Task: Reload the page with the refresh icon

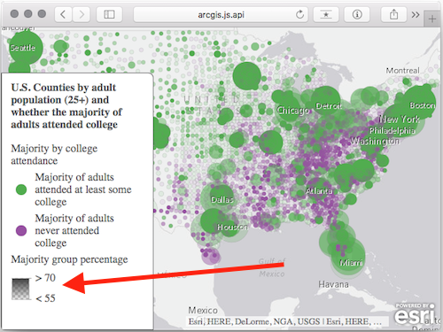Action: (x=299, y=14)
